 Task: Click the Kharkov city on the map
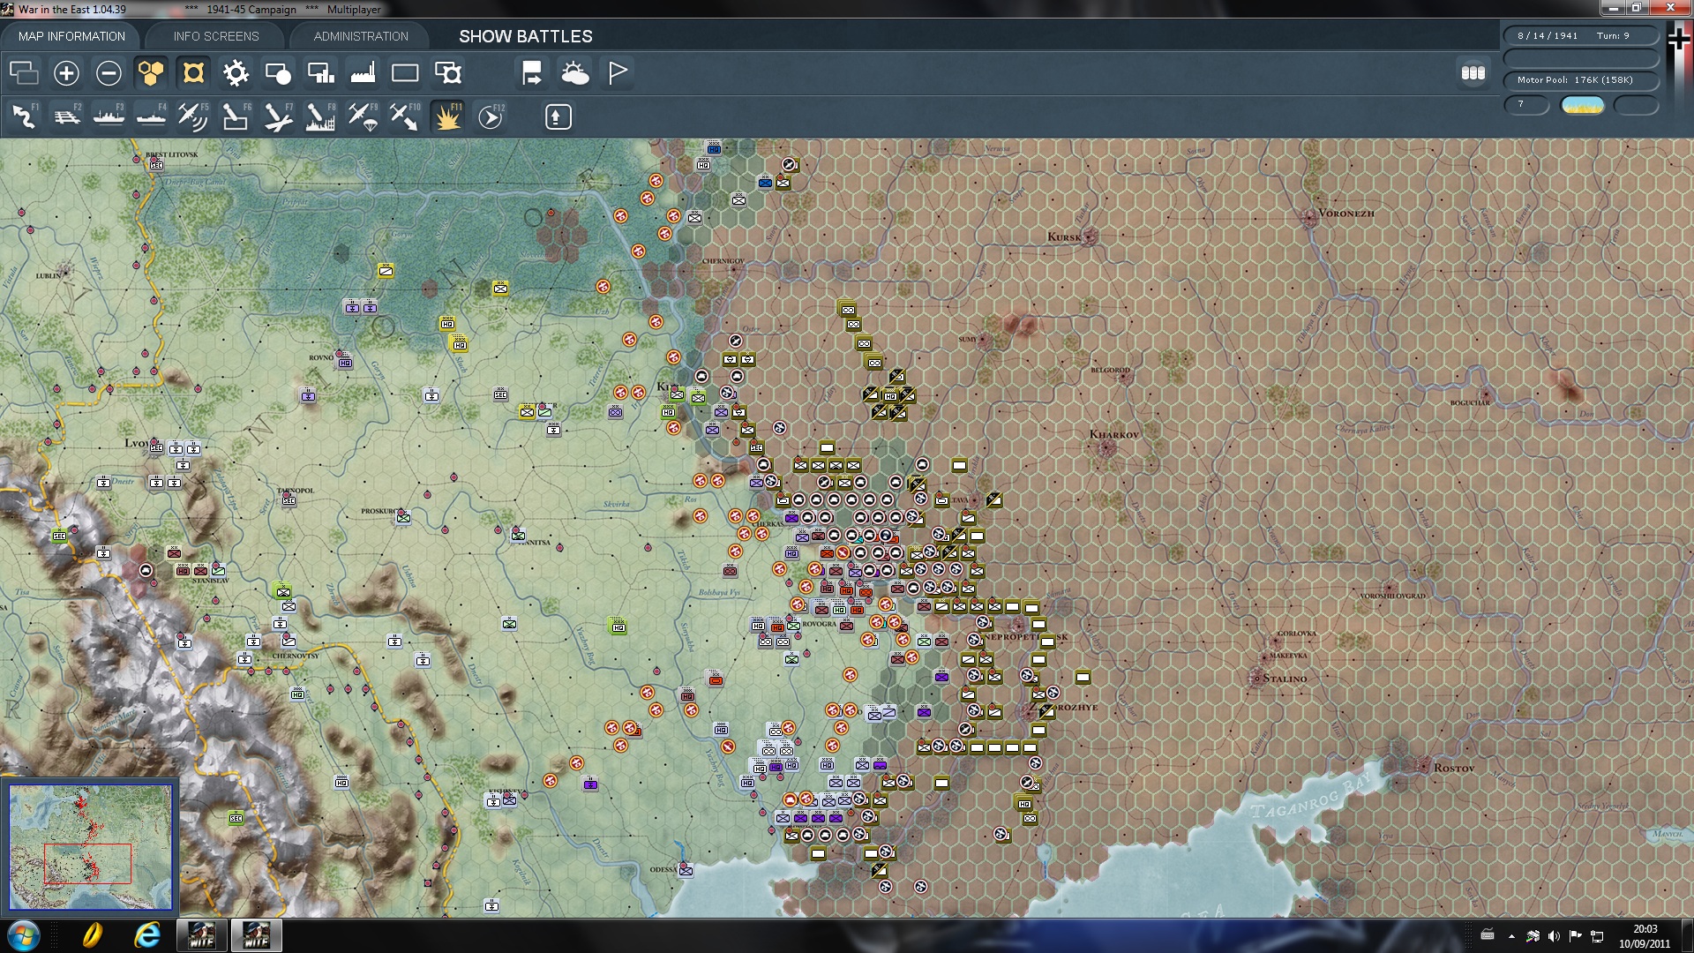pos(1106,447)
